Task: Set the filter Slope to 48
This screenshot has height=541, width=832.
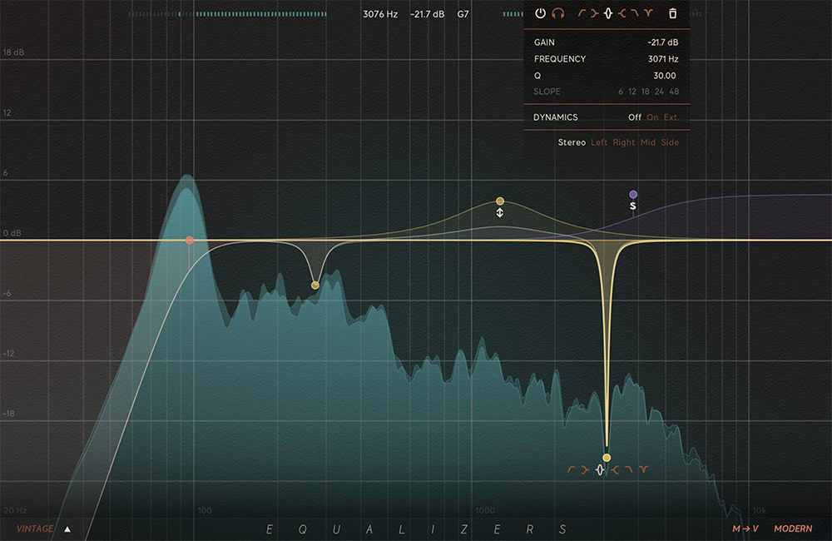Action: point(676,92)
